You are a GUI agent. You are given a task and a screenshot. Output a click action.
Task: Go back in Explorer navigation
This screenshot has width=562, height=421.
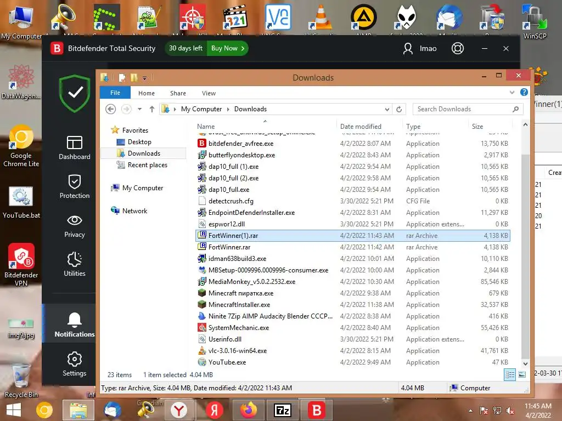click(x=111, y=109)
